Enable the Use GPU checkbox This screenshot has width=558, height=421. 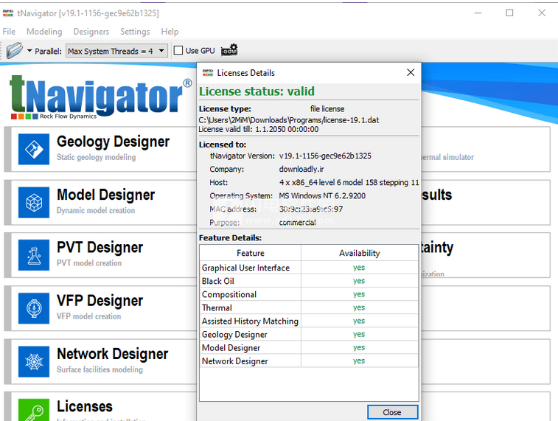(178, 51)
